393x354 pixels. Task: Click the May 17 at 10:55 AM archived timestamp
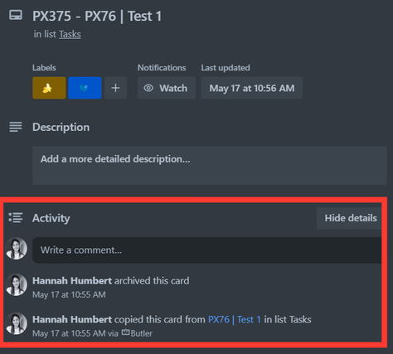click(69, 294)
